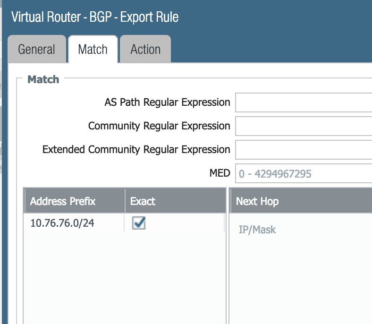Click the IP/Mask placeholder in Next Hop list
This screenshot has width=372, height=324.
click(257, 230)
